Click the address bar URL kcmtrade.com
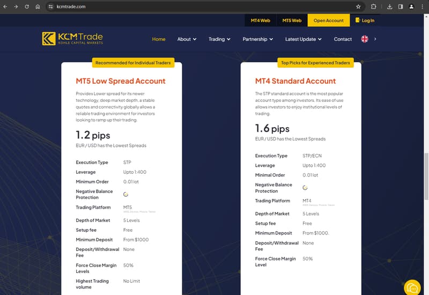Screen dimensions: 429x295 point(71,6)
